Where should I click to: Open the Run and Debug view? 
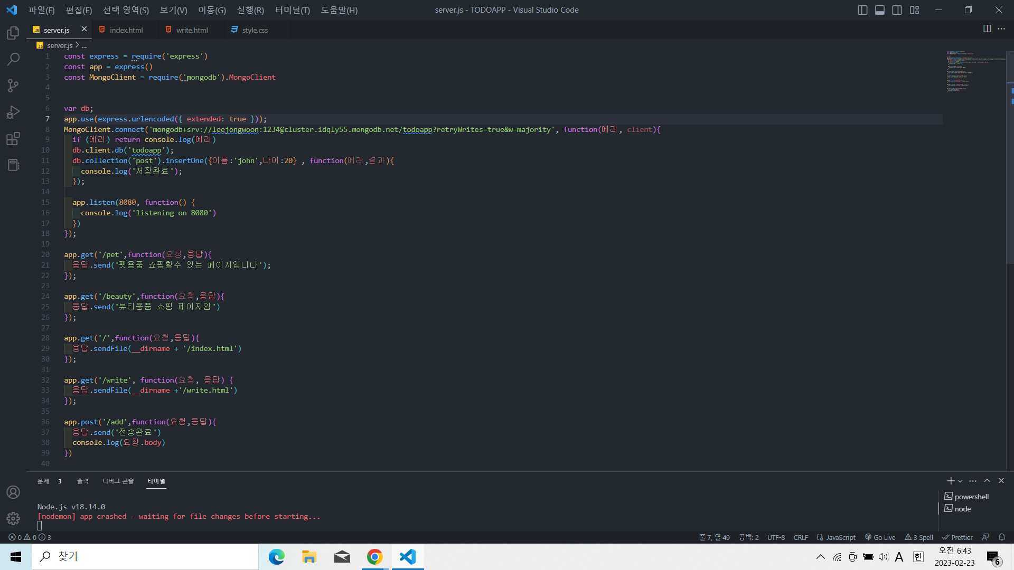coord(13,112)
